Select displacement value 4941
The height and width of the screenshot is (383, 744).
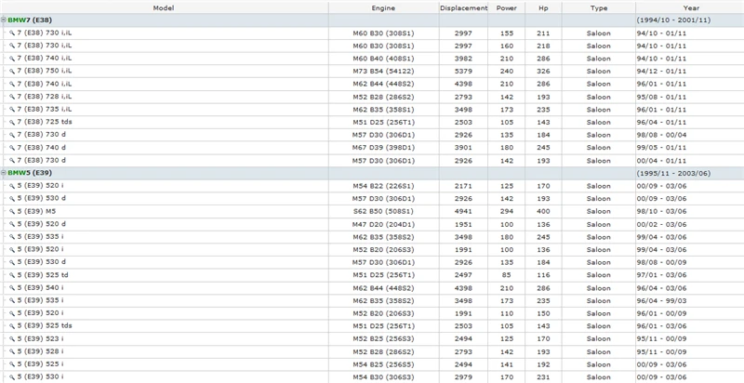tap(463, 211)
